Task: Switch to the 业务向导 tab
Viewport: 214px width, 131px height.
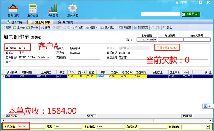Action: (15, 22)
